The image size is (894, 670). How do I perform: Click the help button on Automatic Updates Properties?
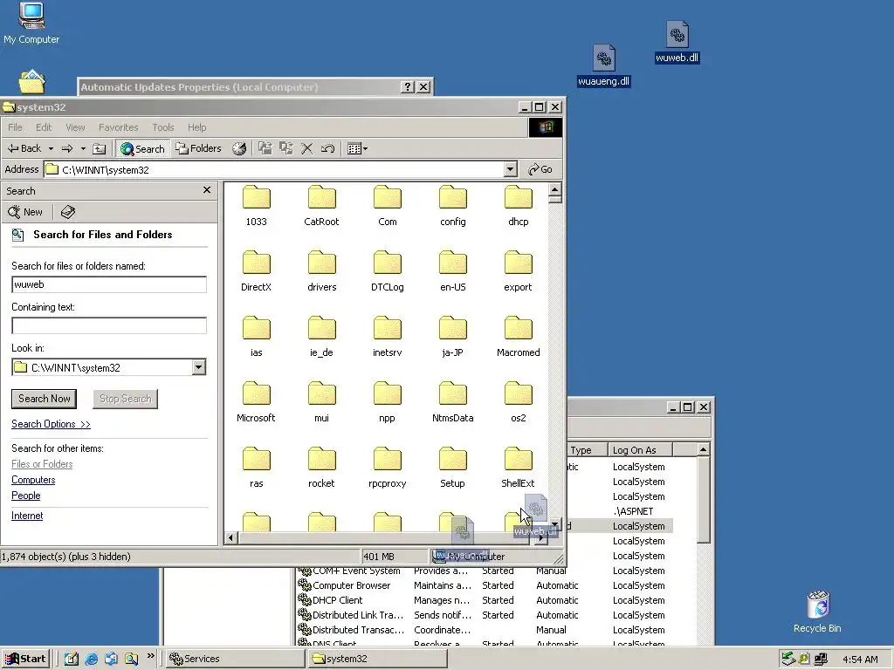coord(407,86)
